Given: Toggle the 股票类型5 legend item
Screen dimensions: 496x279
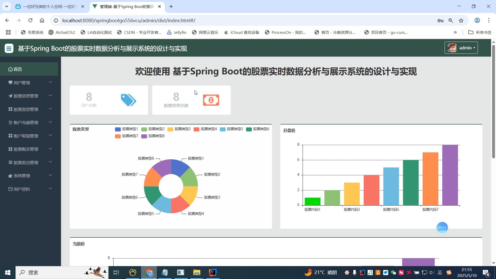Looking at the screenshot, I should tap(231, 129).
